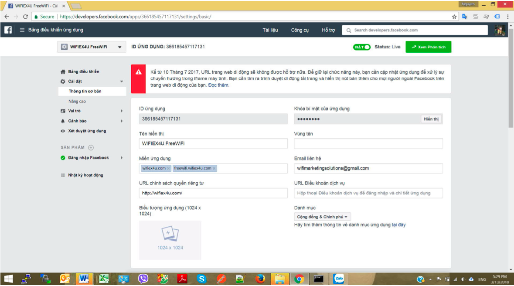Open Hỗ trợ in the top navigation
The height and width of the screenshot is (286, 514).
[328, 30]
